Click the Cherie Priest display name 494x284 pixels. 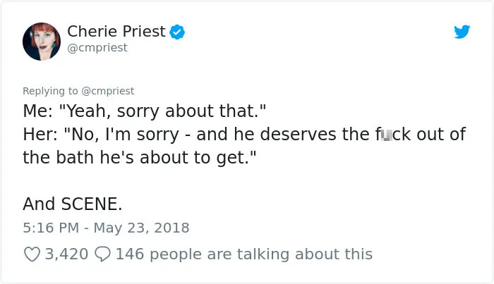(x=116, y=31)
